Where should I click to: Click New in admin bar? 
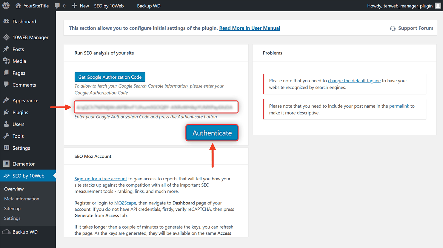(x=84, y=6)
